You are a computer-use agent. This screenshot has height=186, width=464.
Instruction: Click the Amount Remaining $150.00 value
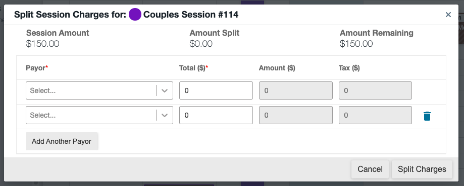(356, 44)
